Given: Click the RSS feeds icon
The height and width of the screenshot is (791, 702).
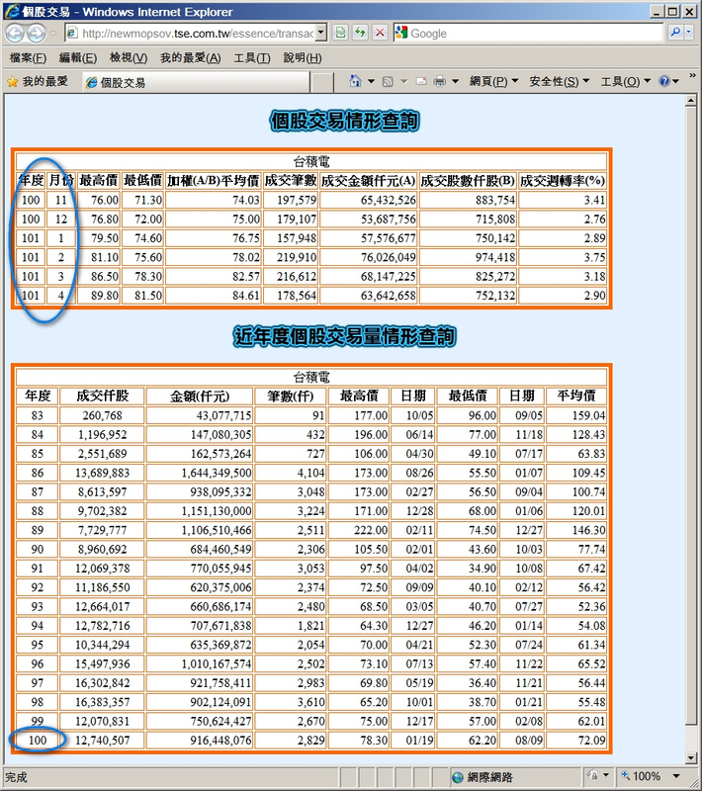Looking at the screenshot, I should [388, 81].
